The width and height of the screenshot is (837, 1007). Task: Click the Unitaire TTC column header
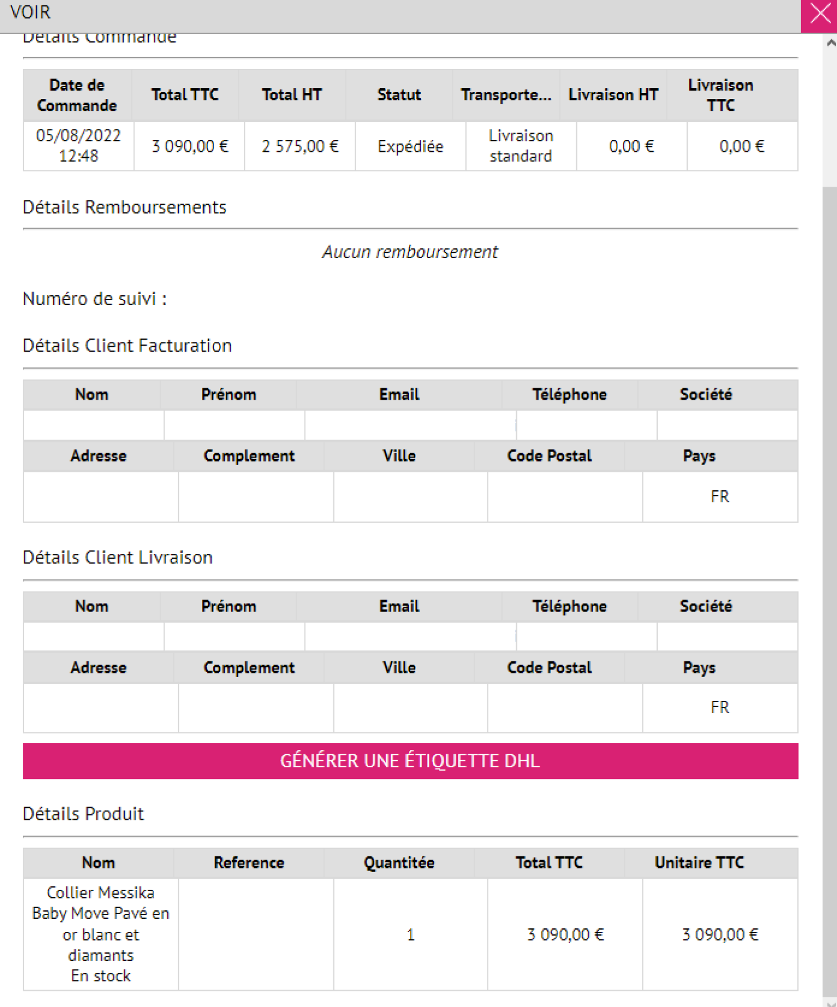[x=699, y=863]
